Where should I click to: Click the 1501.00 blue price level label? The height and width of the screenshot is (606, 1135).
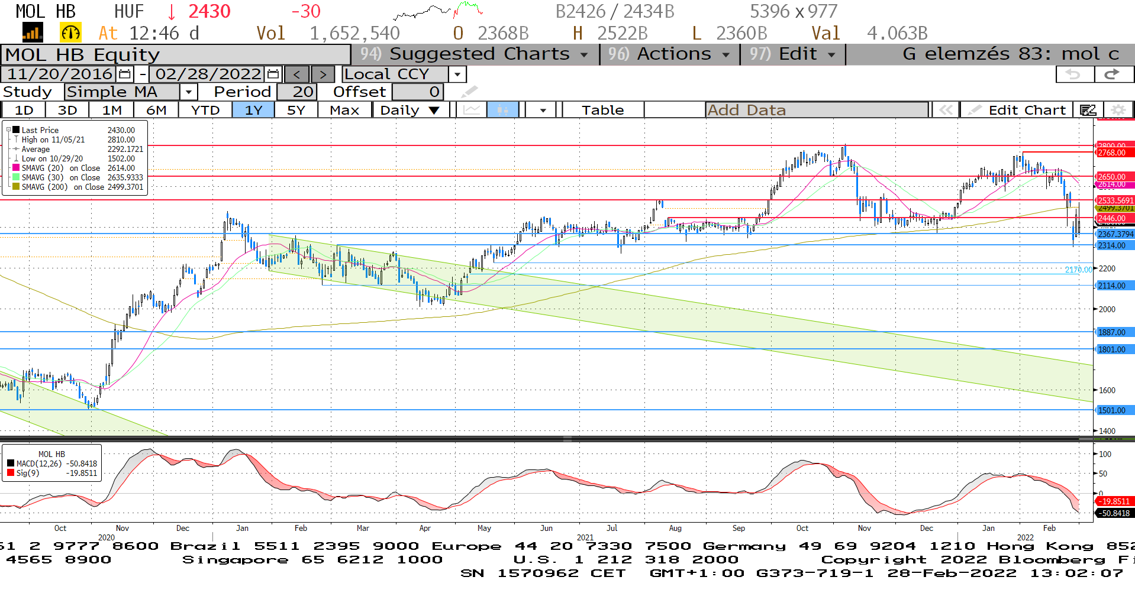point(1115,410)
